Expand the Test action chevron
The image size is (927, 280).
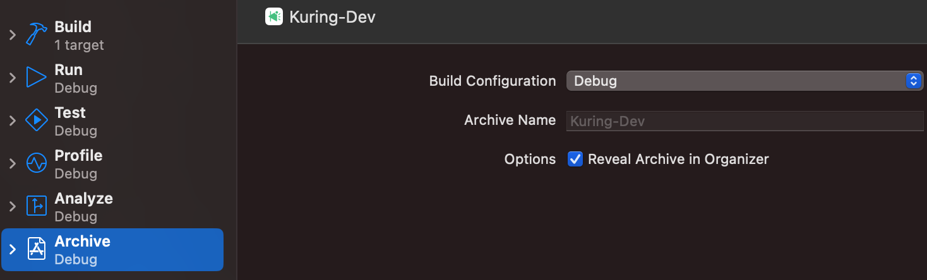[12, 121]
